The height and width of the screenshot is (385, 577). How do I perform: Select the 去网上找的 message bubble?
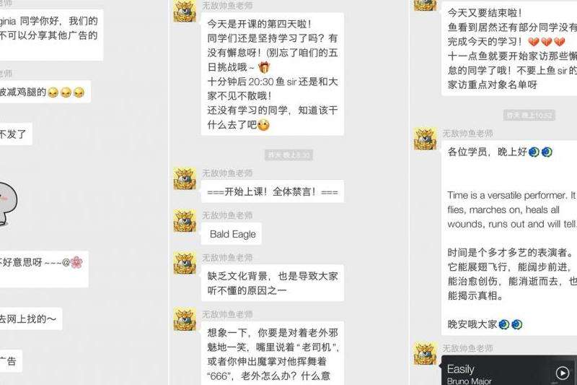pos(31,319)
